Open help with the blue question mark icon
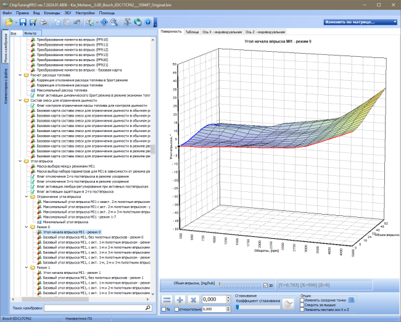The width and height of the screenshot is (401, 322). [148, 22]
